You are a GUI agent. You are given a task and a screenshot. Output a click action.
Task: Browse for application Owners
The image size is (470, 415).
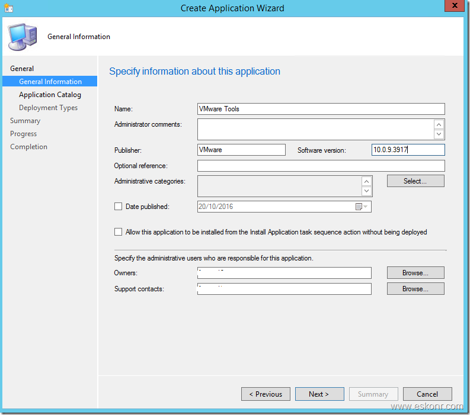[x=415, y=273]
